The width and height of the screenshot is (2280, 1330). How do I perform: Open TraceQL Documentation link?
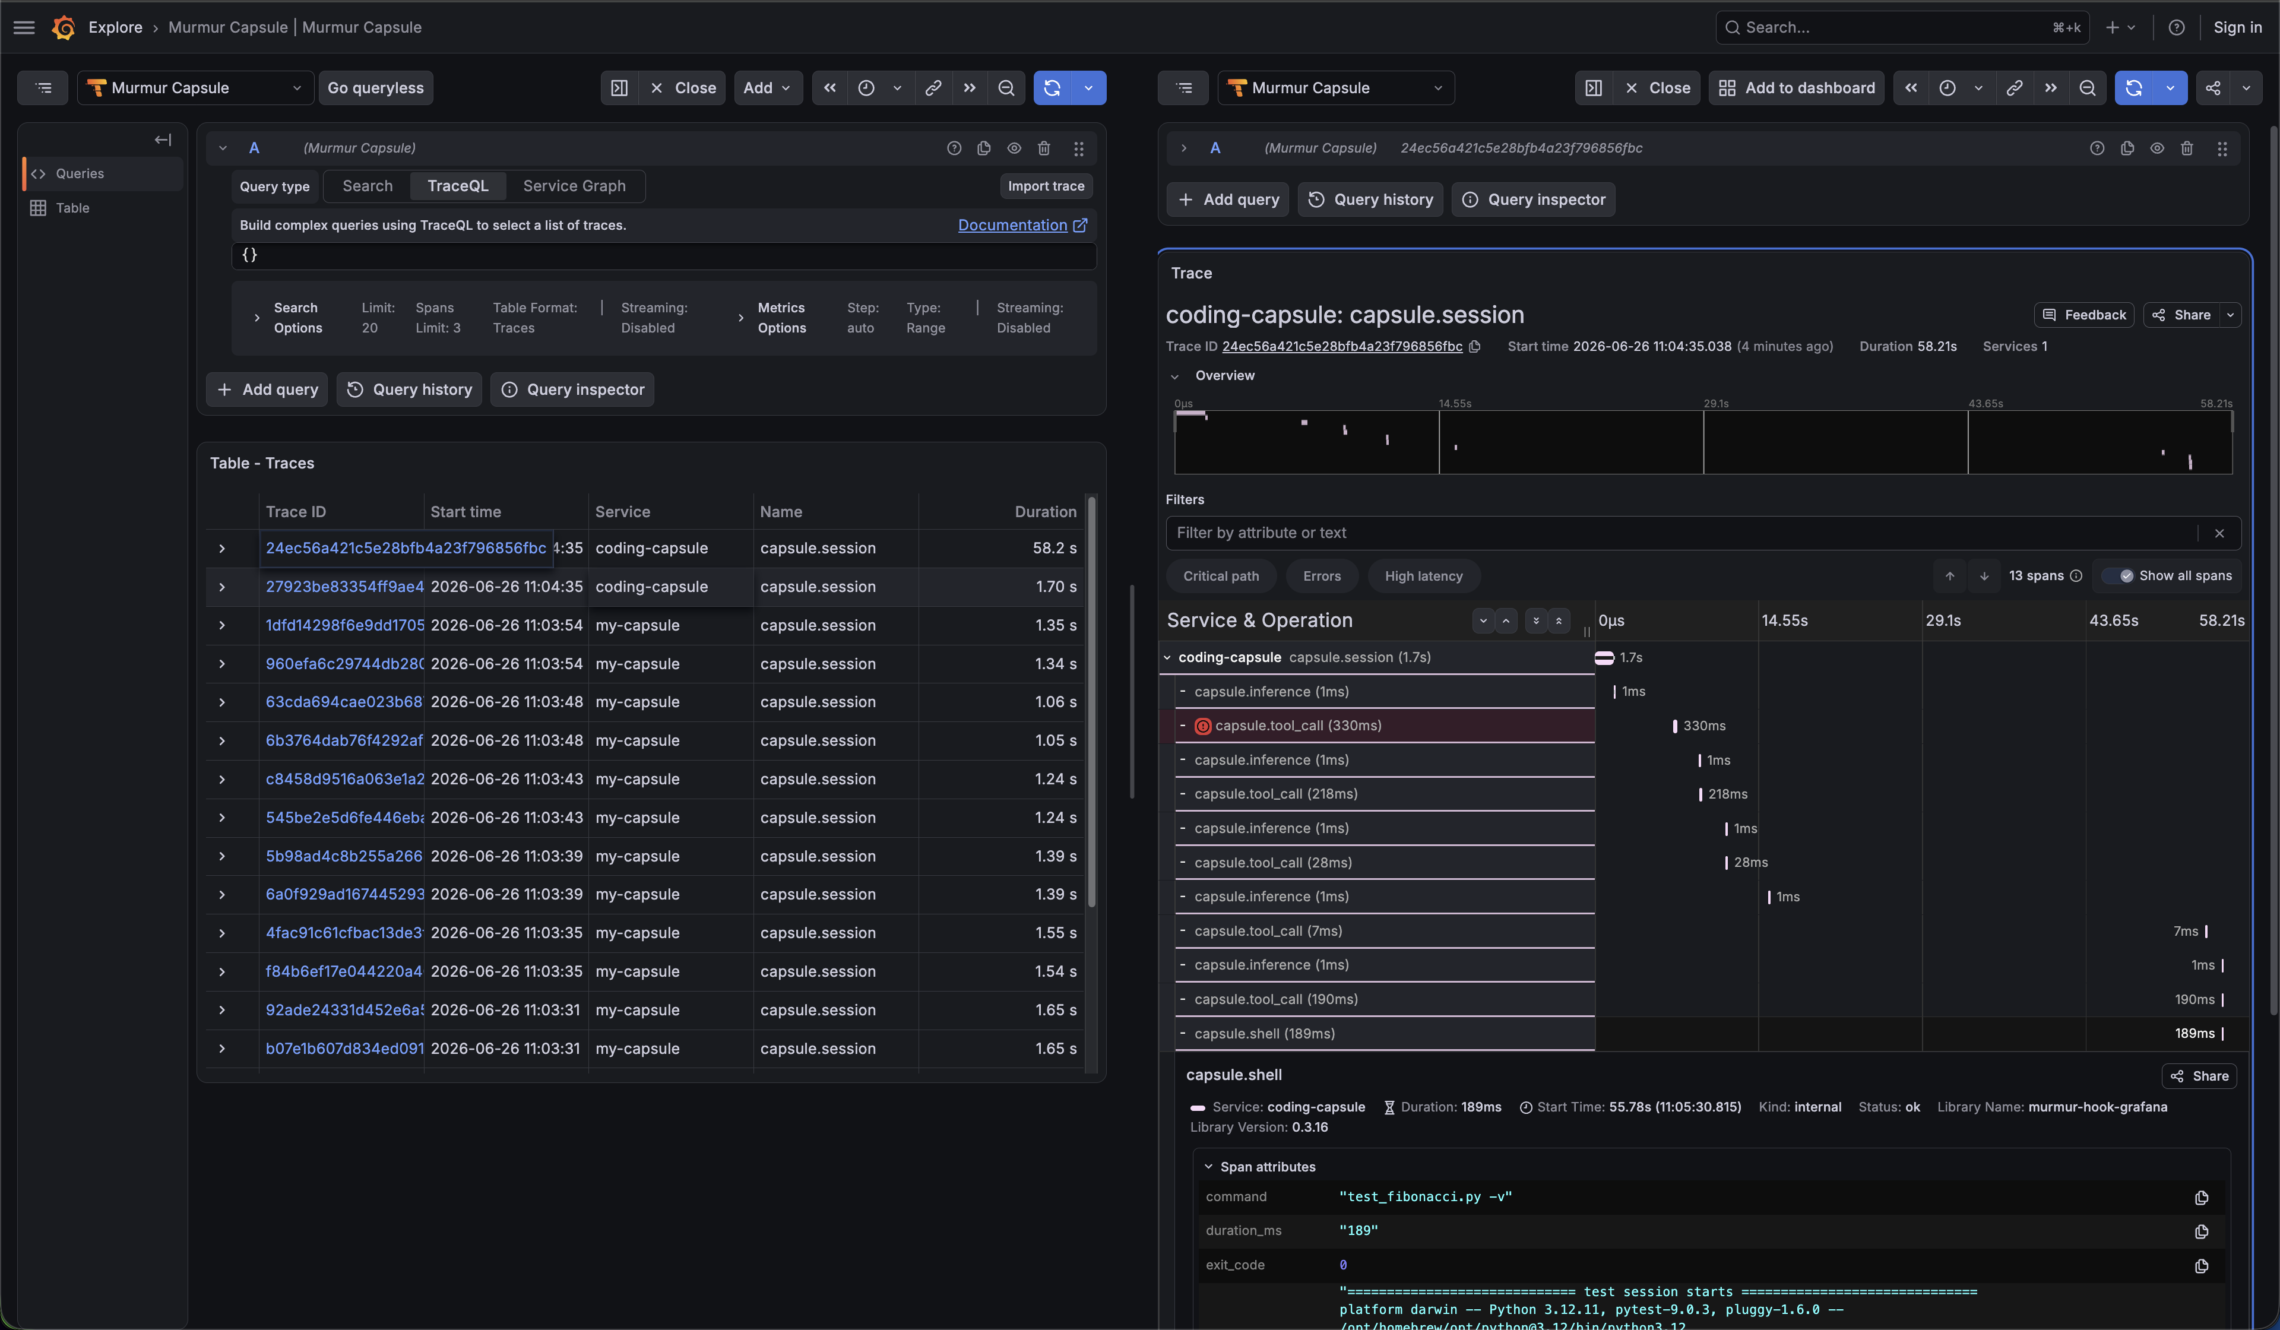pyautogui.click(x=1021, y=225)
